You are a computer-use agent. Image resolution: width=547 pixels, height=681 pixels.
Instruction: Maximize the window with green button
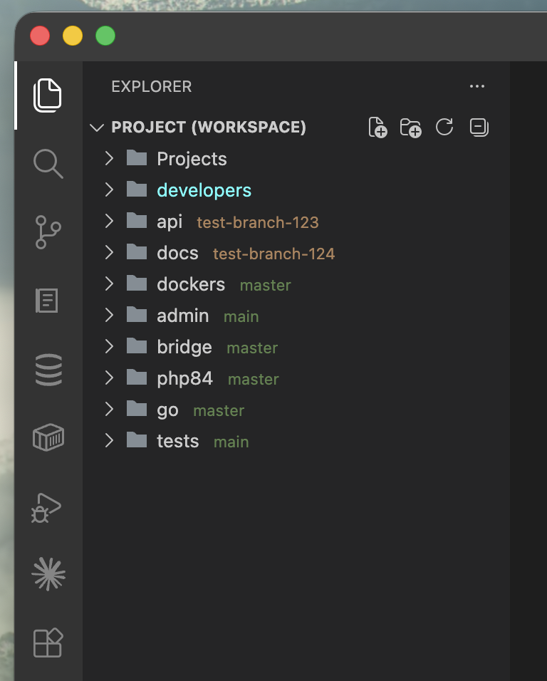pyautogui.click(x=105, y=36)
